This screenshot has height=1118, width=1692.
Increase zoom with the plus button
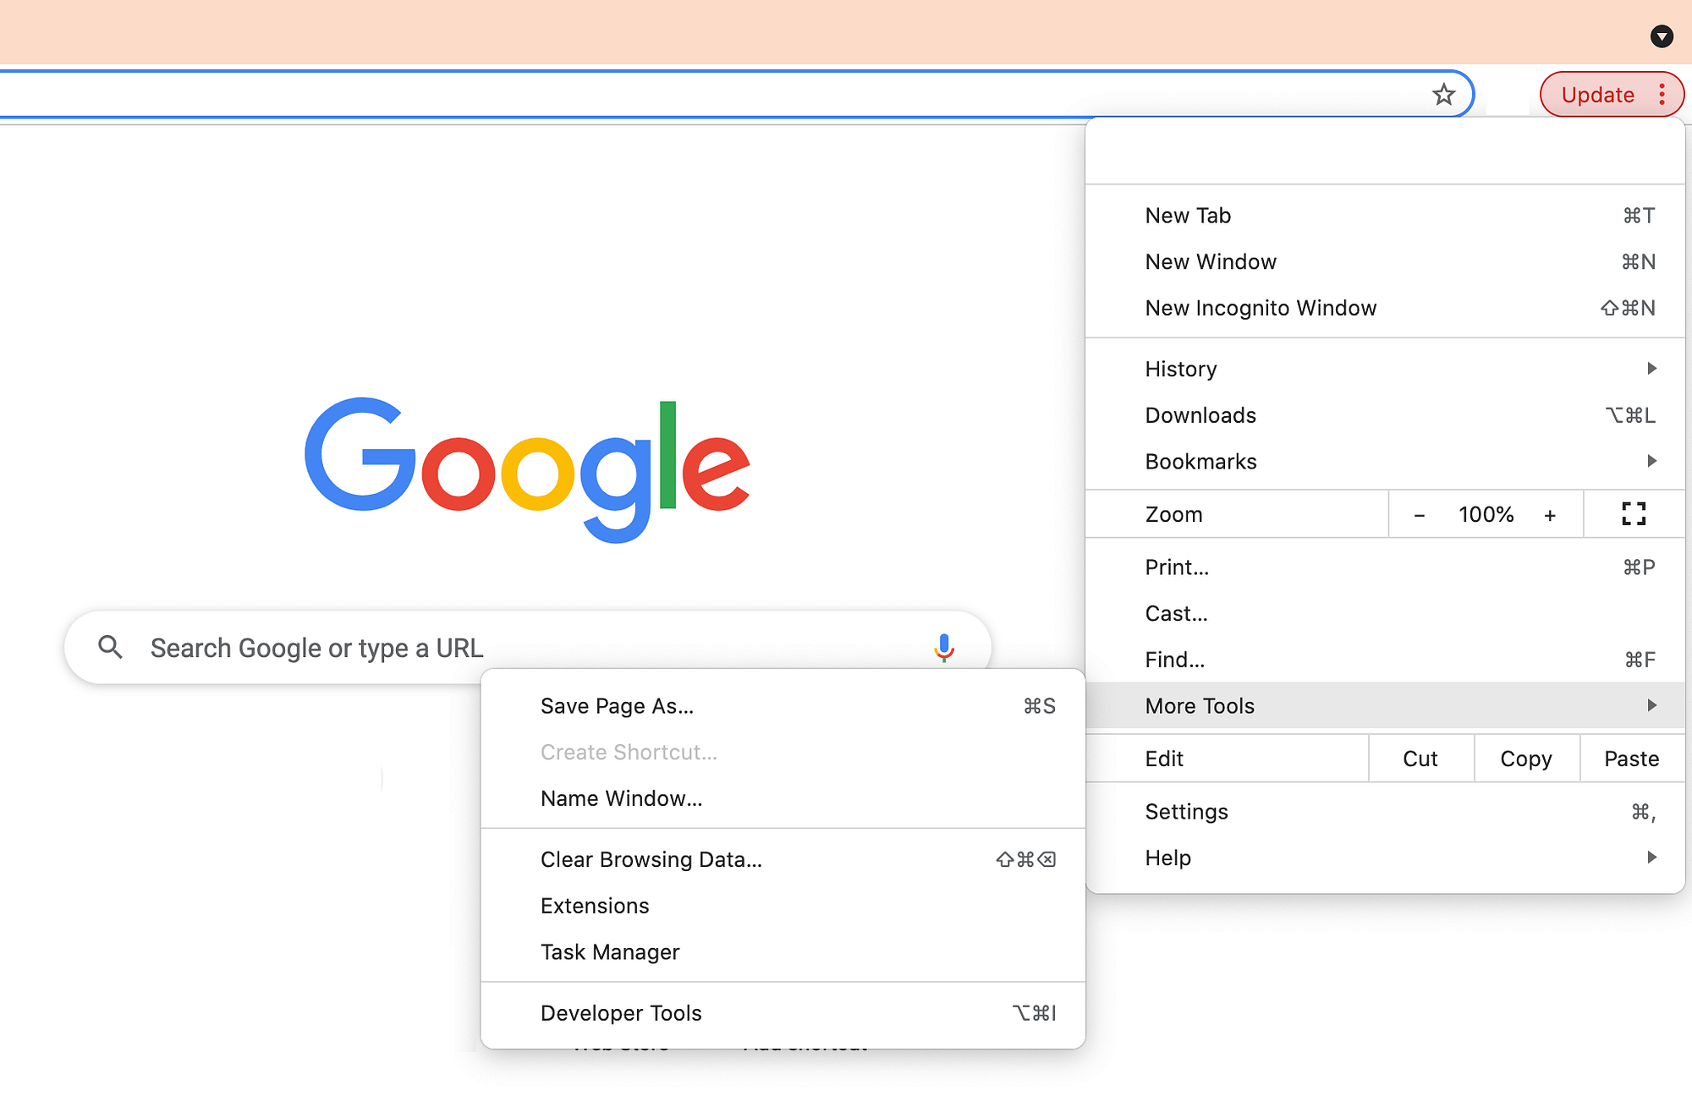tap(1550, 515)
